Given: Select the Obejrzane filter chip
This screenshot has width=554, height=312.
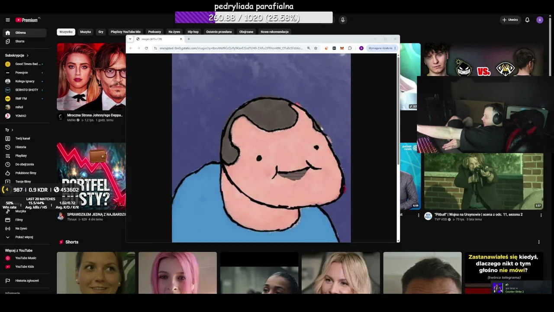Looking at the screenshot, I should (x=246, y=32).
